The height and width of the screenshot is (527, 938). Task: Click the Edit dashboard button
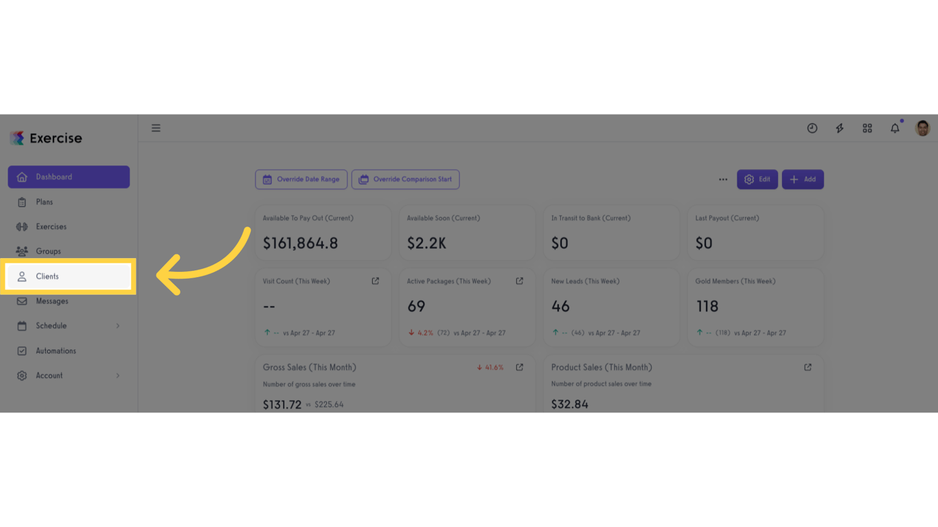(757, 180)
